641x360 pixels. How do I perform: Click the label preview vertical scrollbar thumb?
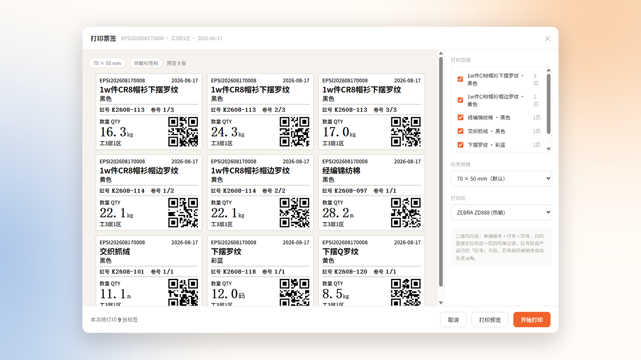click(441, 172)
